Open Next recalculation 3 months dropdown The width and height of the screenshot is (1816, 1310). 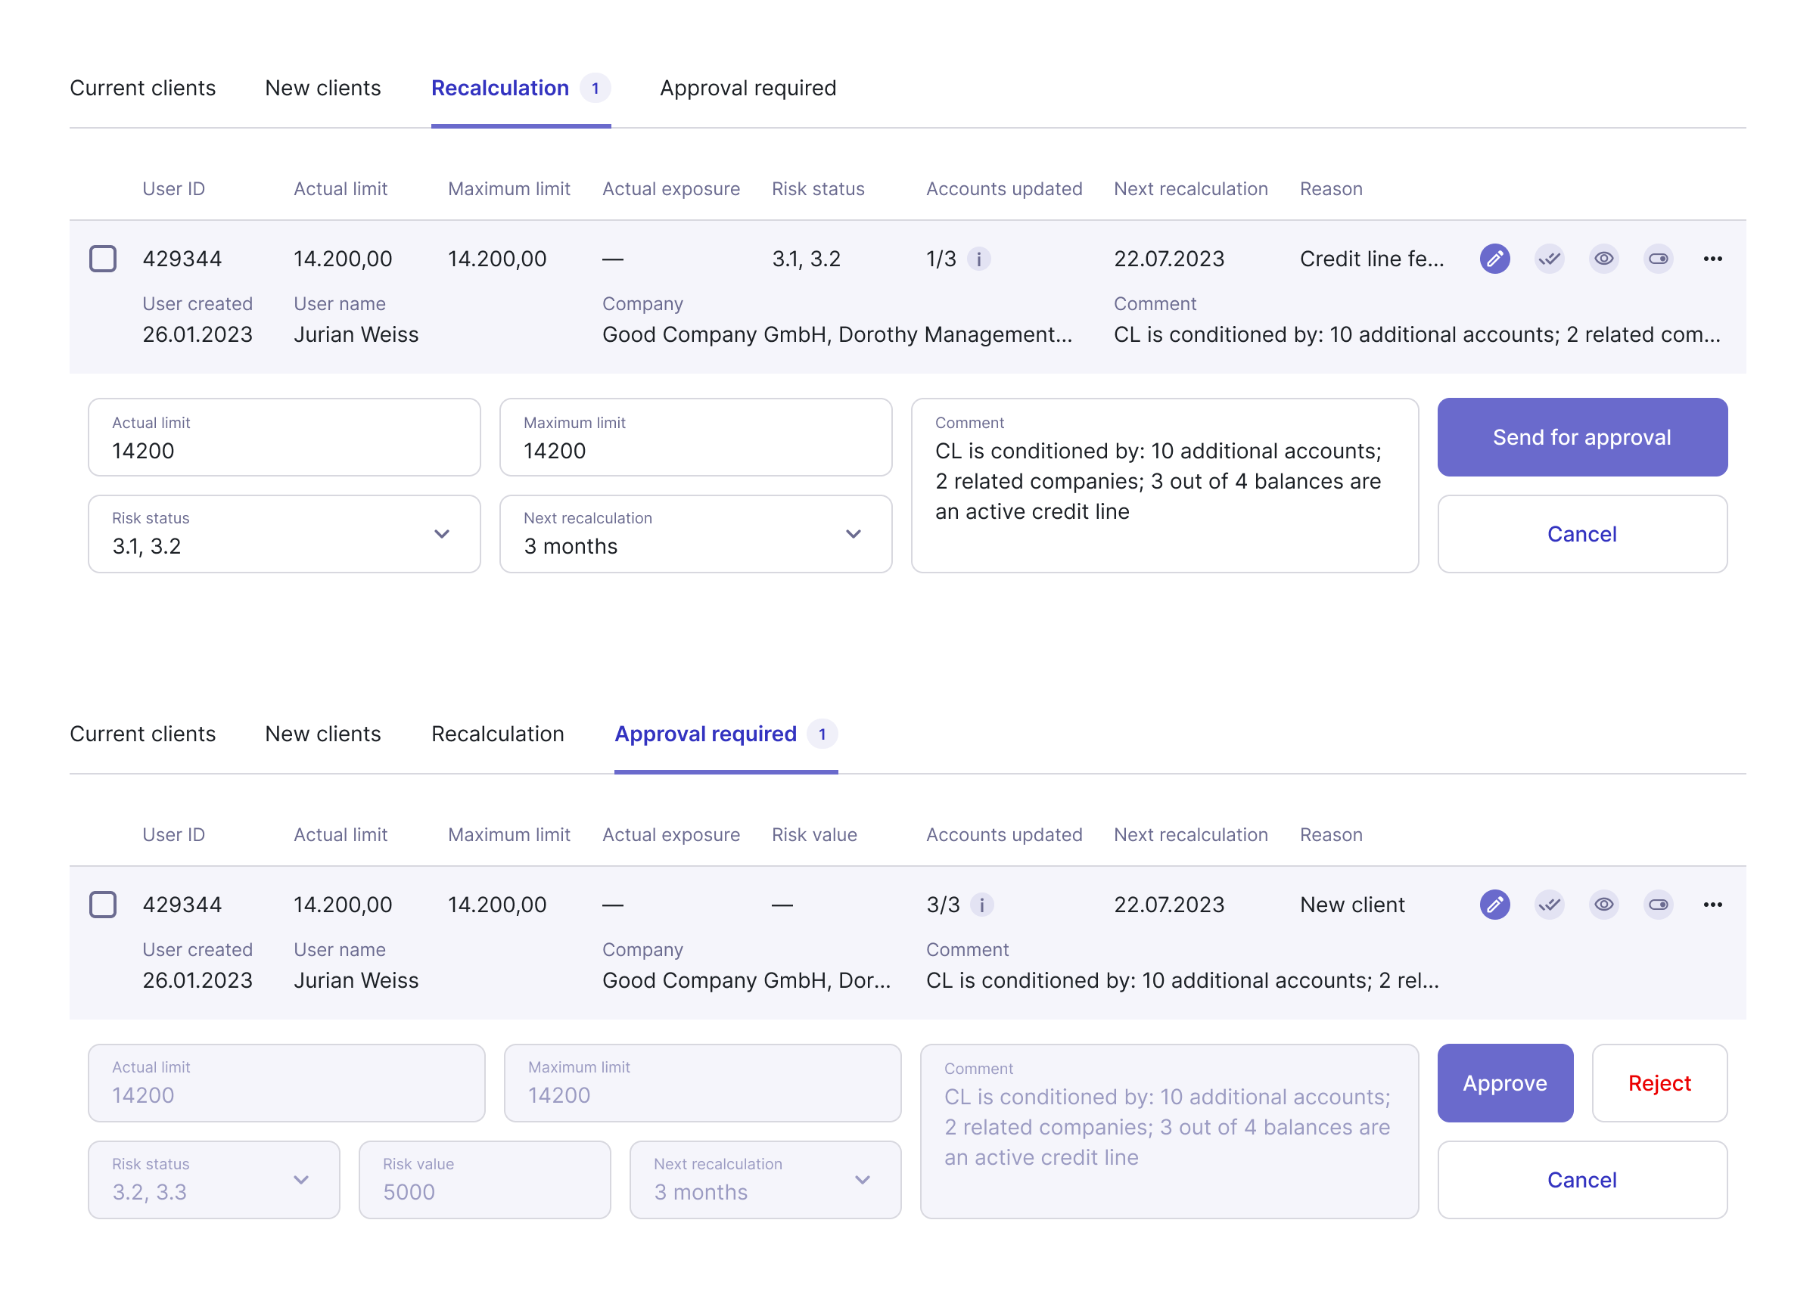click(x=695, y=534)
